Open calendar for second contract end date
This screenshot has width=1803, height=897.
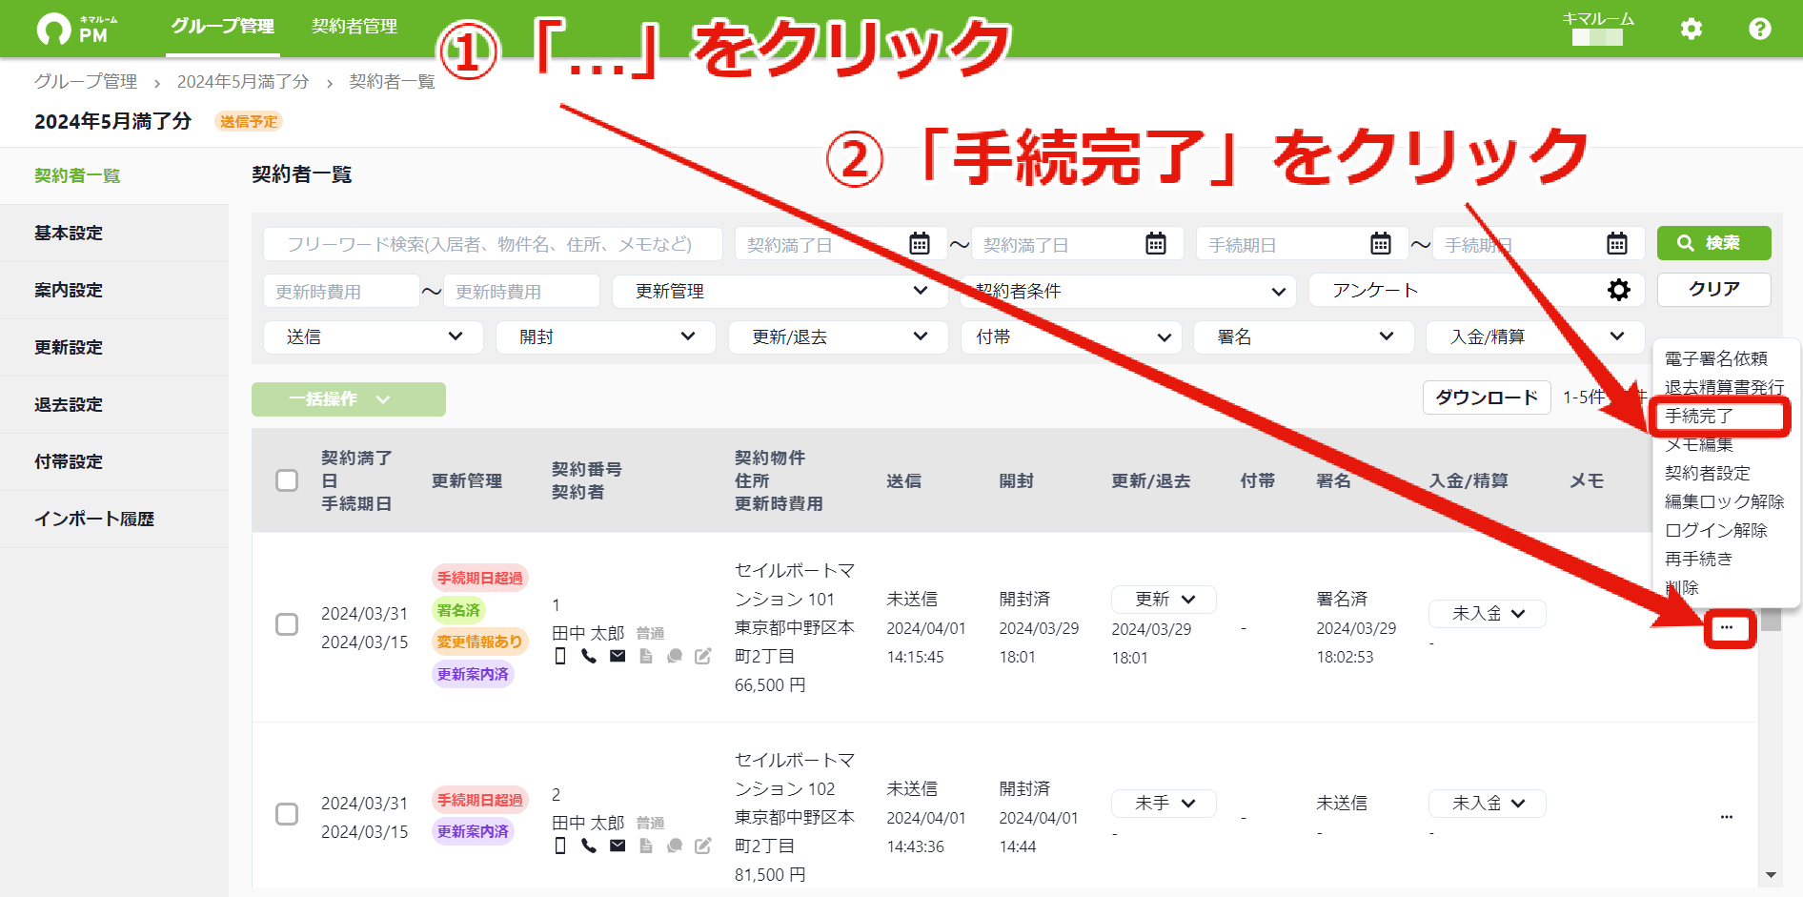(x=1156, y=244)
